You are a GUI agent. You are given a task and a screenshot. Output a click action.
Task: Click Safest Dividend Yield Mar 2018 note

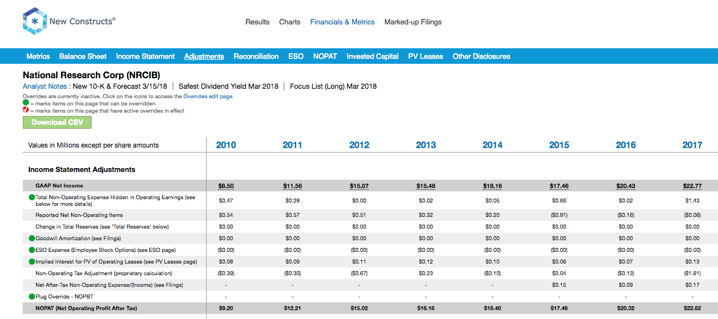228,86
